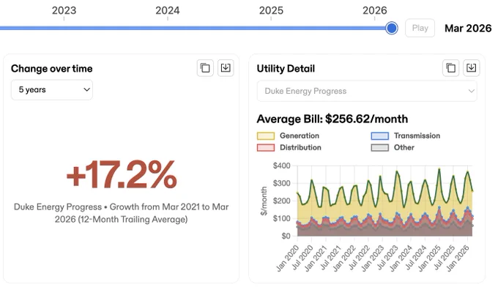The width and height of the screenshot is (498, 290).
Task: Click the blue timeline slider handle
Action: click(x=392, y=29)
